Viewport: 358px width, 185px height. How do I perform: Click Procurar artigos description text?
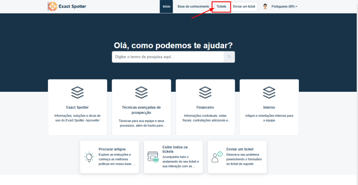point(116,159)
